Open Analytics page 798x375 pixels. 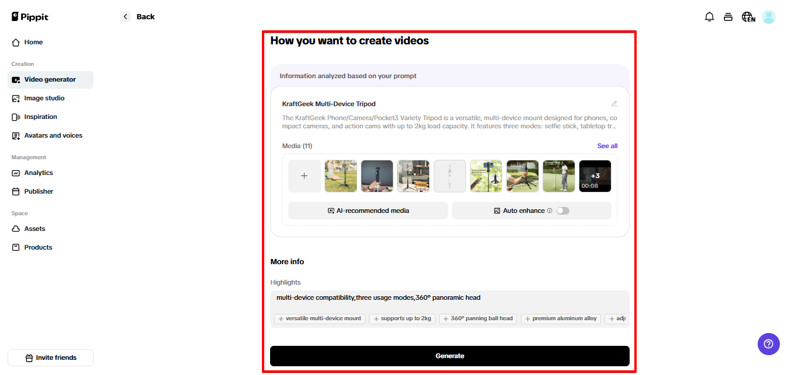50,173
